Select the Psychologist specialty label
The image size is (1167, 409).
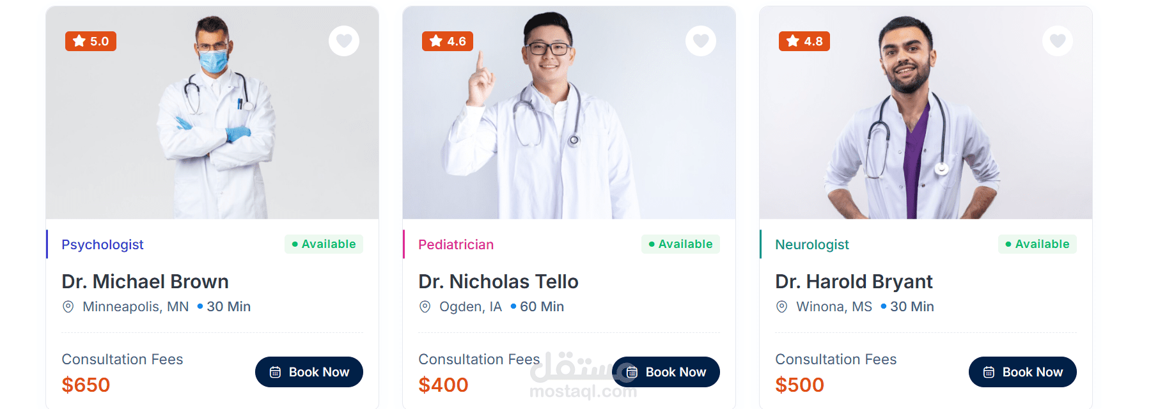tap(102, 245)
